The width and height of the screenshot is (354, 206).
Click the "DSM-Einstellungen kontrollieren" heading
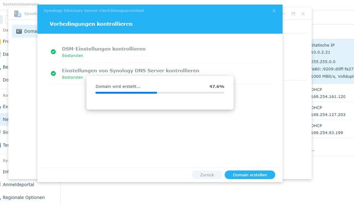coord(104,49)
